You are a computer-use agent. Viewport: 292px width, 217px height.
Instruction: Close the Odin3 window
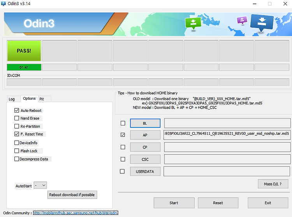(285, 4)
